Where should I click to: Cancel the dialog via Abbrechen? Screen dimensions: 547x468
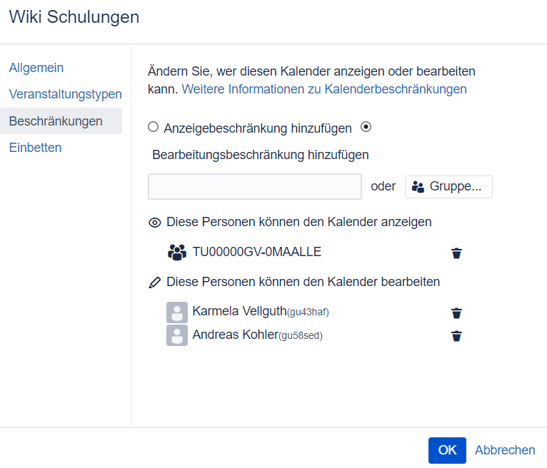pyautogui.click(x=505, y=450)
